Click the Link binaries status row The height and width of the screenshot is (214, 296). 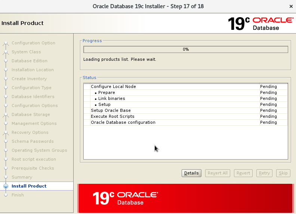(x=186, y=98)
